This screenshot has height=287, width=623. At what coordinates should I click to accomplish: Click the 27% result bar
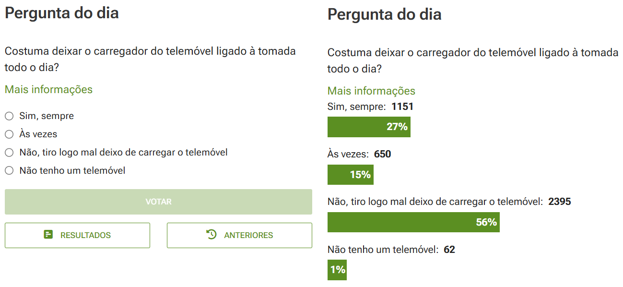tap(369, 127)
